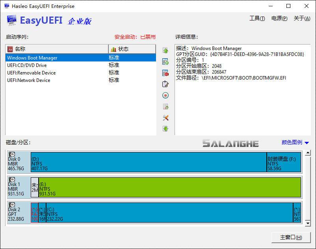Create a new boot entry

166,61
